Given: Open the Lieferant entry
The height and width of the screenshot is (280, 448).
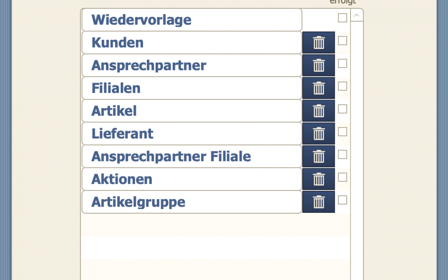Looking at the screenshot, I should coord(192,134).
